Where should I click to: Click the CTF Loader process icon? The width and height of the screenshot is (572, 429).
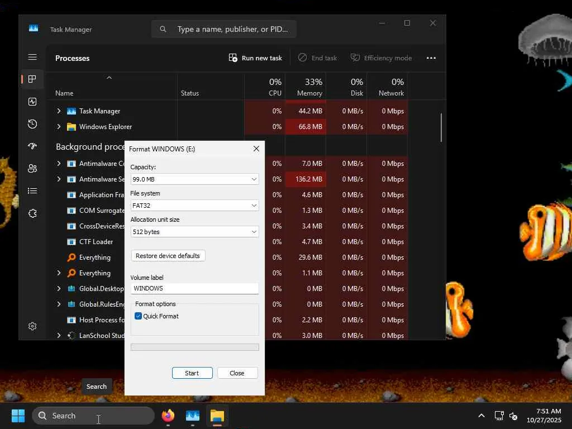71,241
